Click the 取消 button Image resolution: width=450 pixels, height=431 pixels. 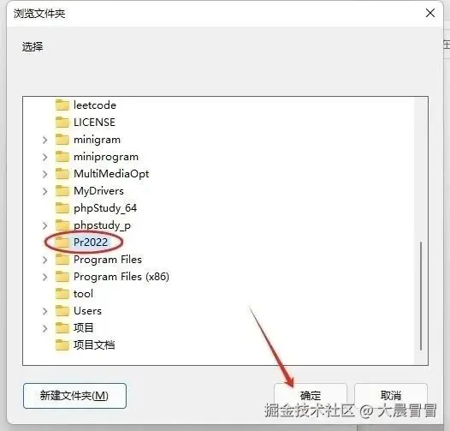click(x=391, y=396)
